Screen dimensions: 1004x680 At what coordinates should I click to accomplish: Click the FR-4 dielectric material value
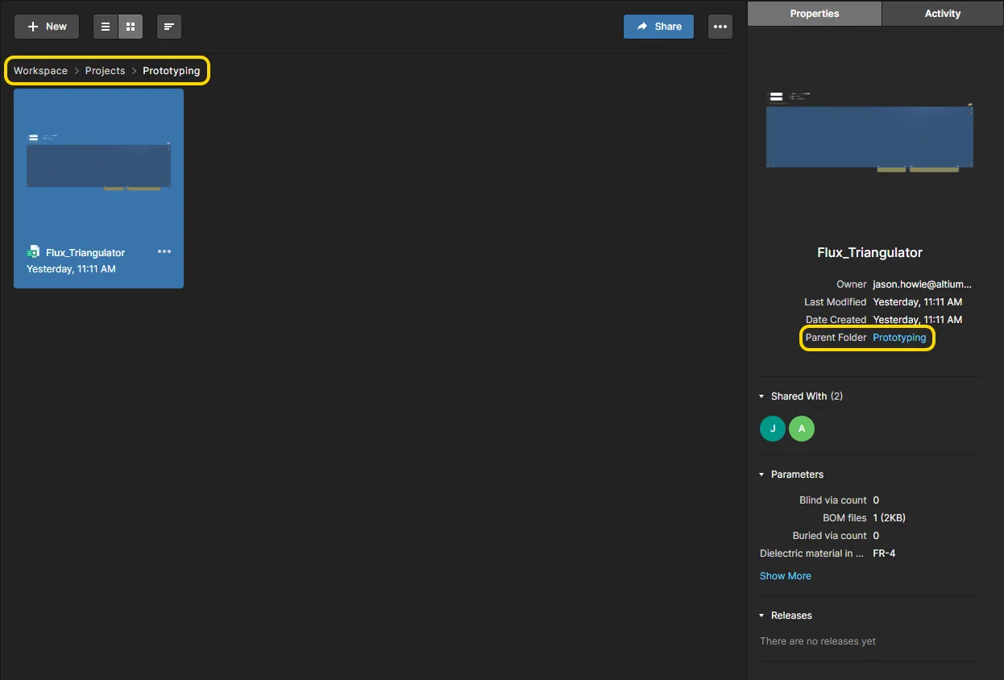[884, 554]
